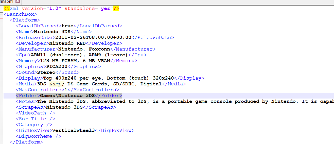Click the &amp; entity in the Media line
This screenshot has width=334, height=144.
pyautogui.click(x=57, y=84)
